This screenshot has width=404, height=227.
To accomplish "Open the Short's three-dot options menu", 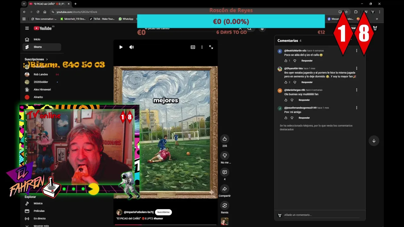I will tap(202, 47).
